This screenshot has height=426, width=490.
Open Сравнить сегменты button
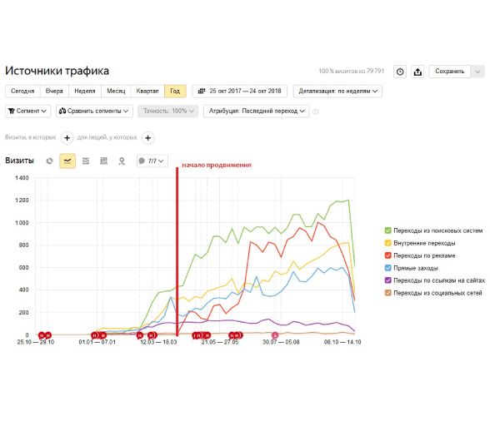94,111
